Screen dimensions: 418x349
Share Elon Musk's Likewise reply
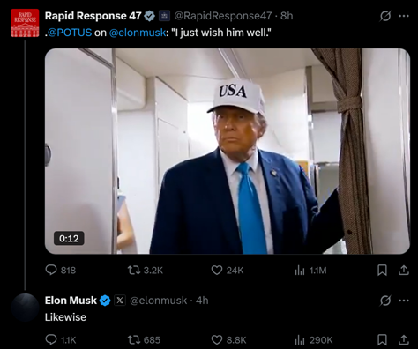click(404, 340)
